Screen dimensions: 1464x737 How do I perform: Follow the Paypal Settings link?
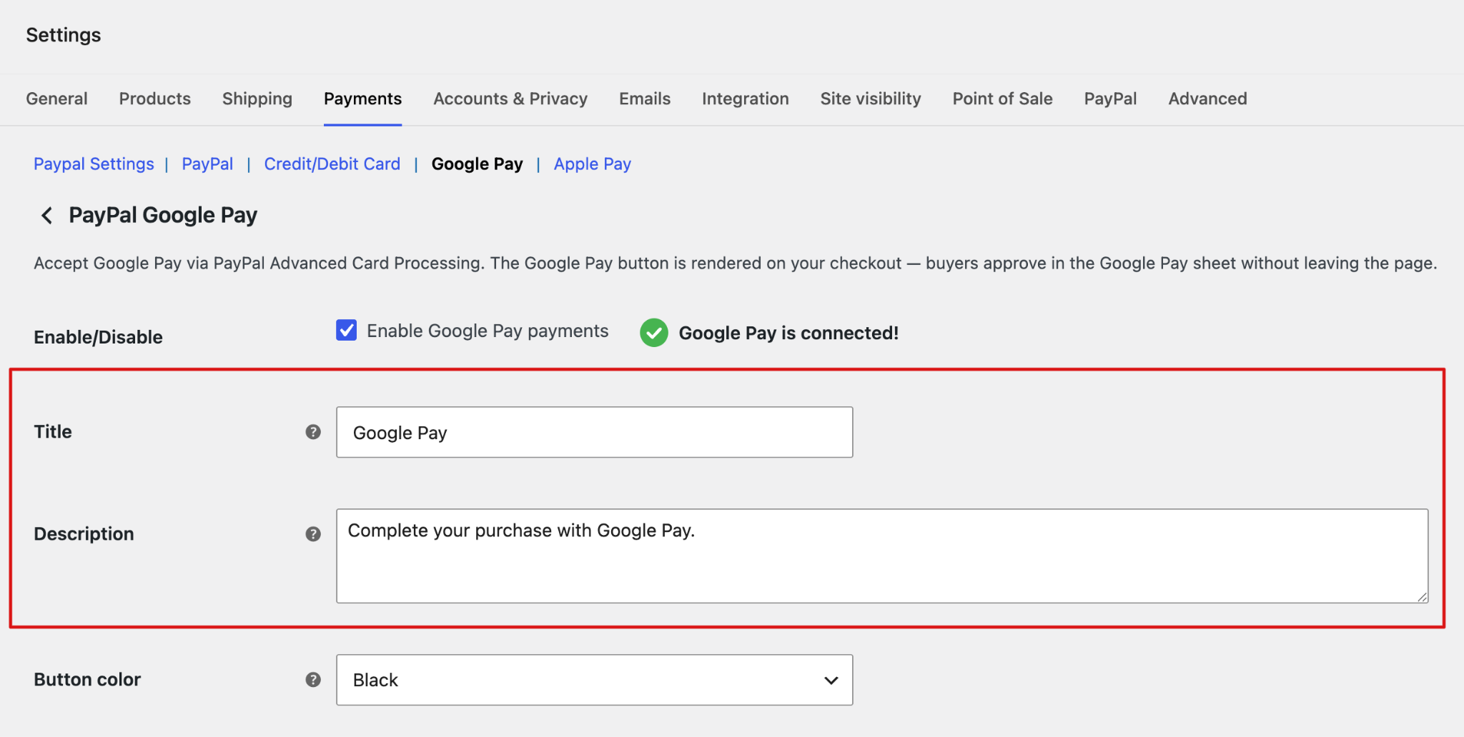click(x=94, y=164)
